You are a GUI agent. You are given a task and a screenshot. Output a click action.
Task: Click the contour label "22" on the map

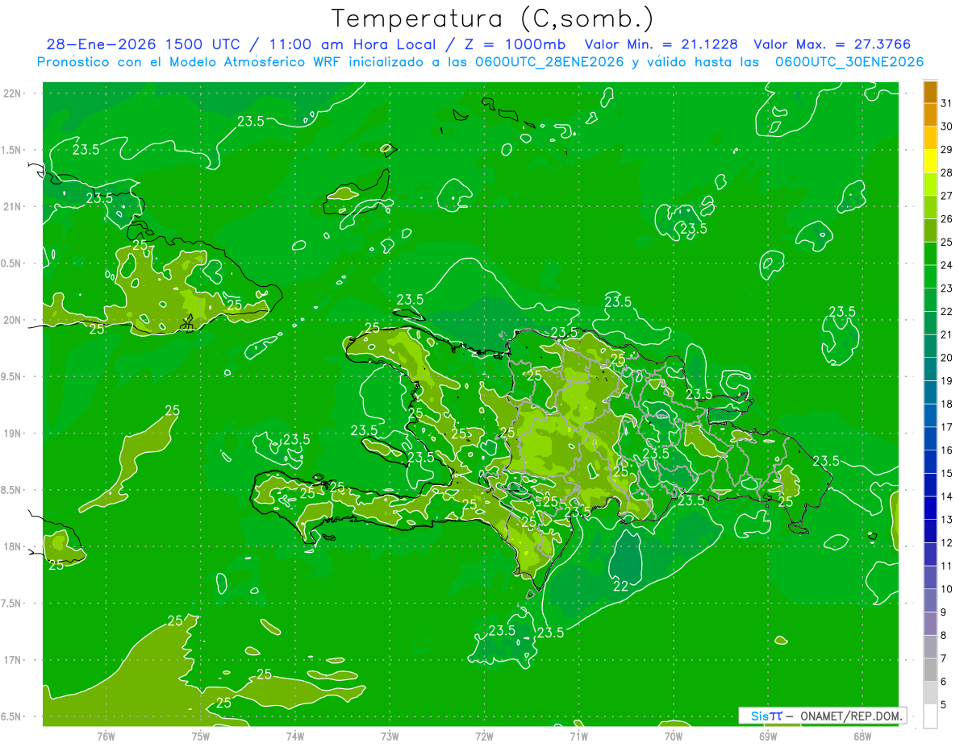tap(621, 585)
